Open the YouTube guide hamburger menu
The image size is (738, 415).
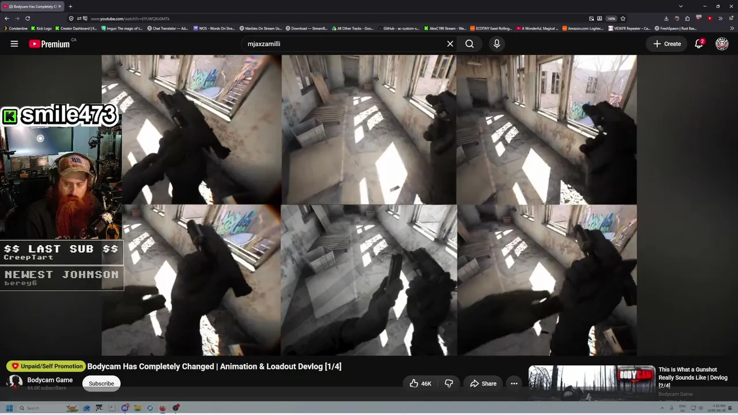[x=14, y=44]
